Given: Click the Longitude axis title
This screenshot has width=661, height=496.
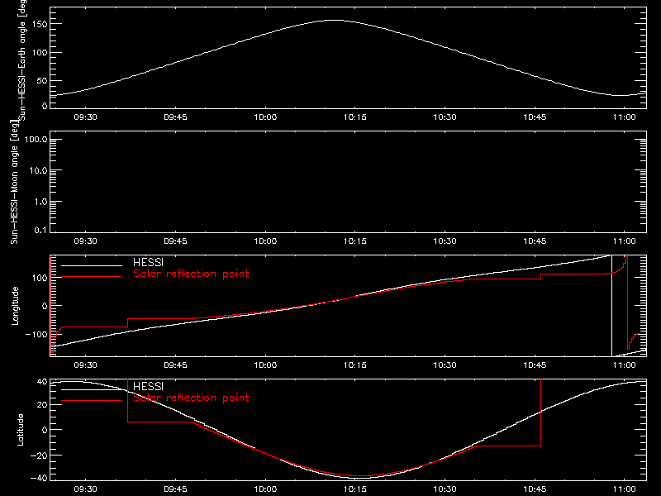Looking at the screenshot, I should tap(15, 306).
